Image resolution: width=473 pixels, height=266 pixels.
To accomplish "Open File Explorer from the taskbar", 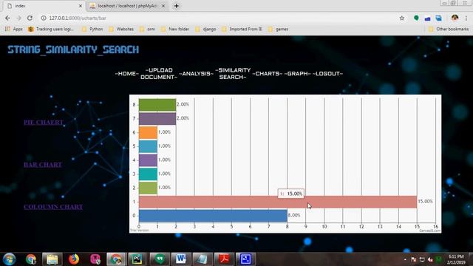I will click(52, 259).
